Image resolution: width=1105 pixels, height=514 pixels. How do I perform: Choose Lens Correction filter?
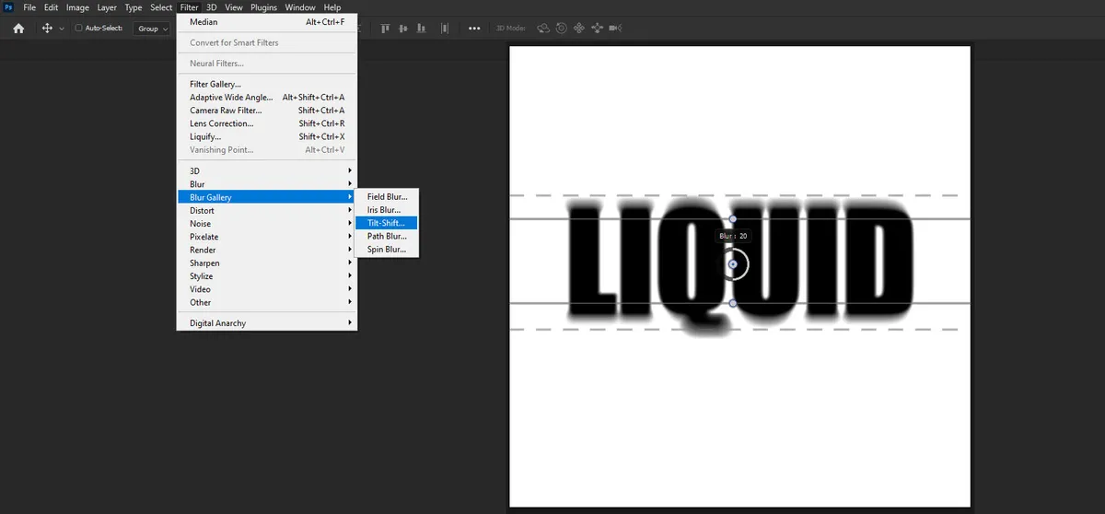click(x=267, y=123)
